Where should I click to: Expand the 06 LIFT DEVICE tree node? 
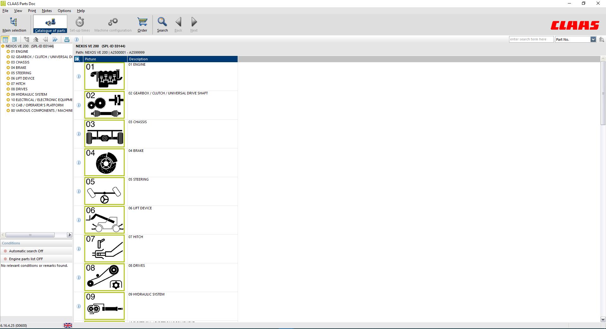coord(8,78)
